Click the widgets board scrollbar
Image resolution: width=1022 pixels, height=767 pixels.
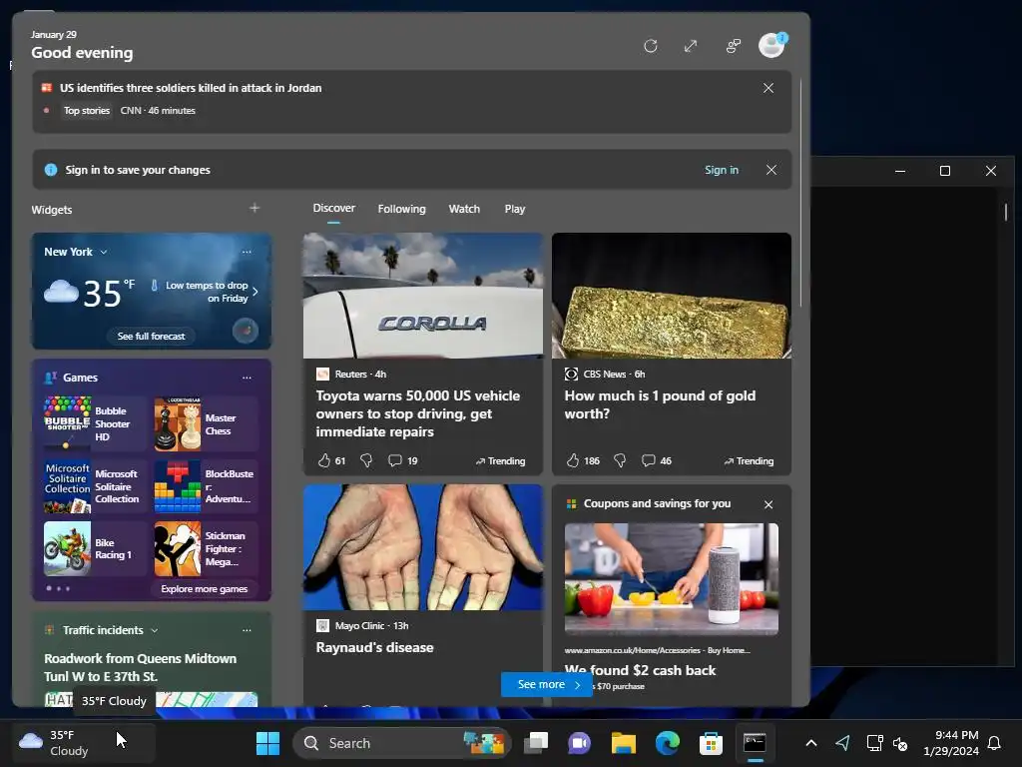click(x=800, y=193)
